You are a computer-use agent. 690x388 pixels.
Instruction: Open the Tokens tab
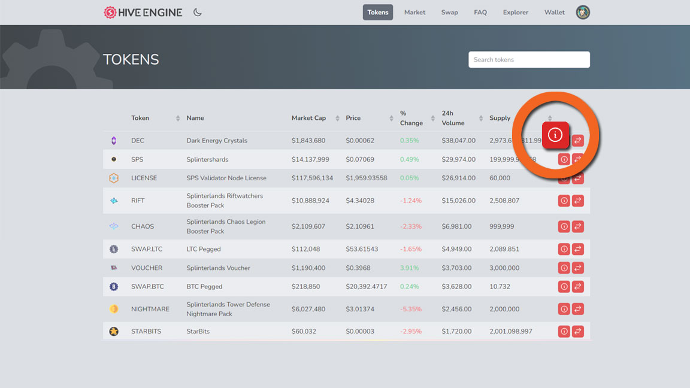pyautogui.click(x=377, y=13)
